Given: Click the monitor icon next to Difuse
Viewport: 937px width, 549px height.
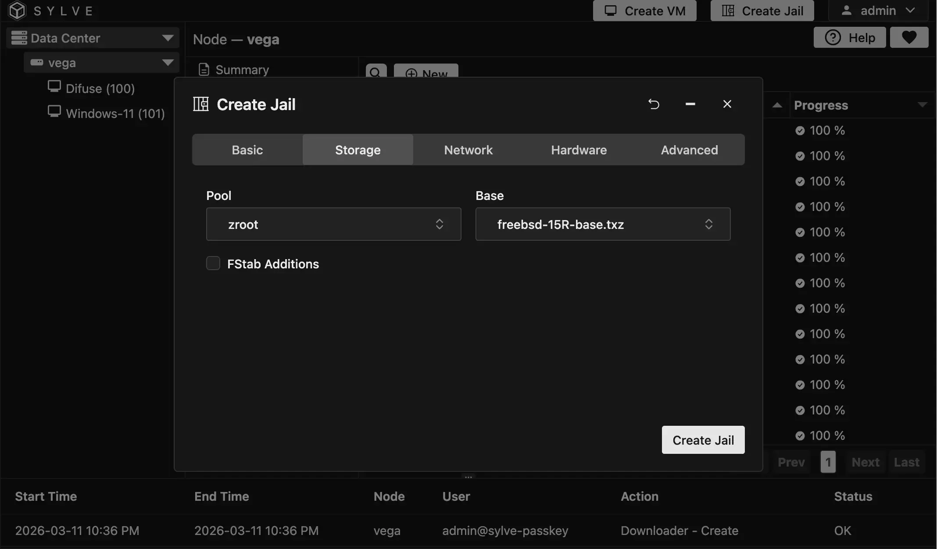Looking at the screenshot, I should (54, 86).
